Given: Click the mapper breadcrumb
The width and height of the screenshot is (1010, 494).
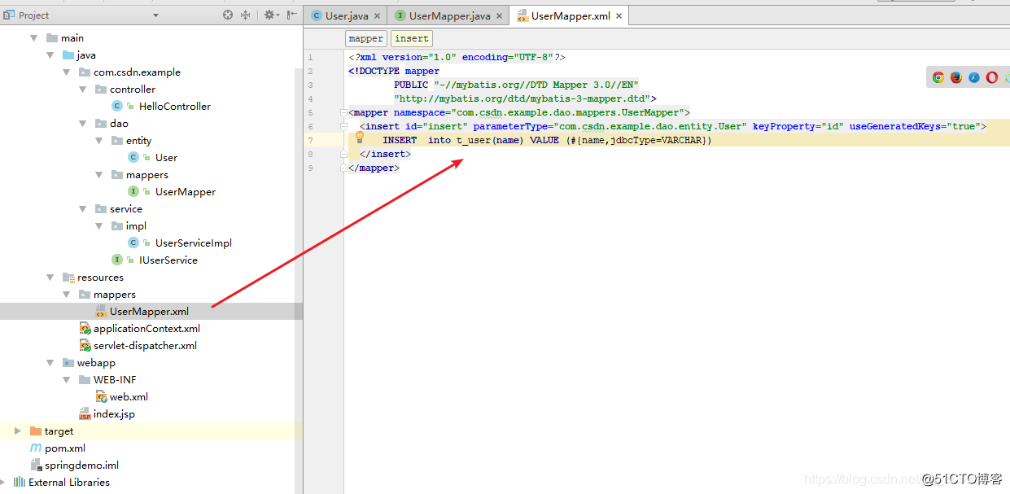Looking at the screenshot, I should (365, 38).
